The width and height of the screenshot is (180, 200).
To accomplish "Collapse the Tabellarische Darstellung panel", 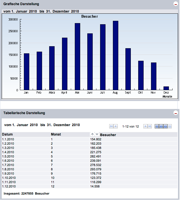I will click(x=175, y=113).
